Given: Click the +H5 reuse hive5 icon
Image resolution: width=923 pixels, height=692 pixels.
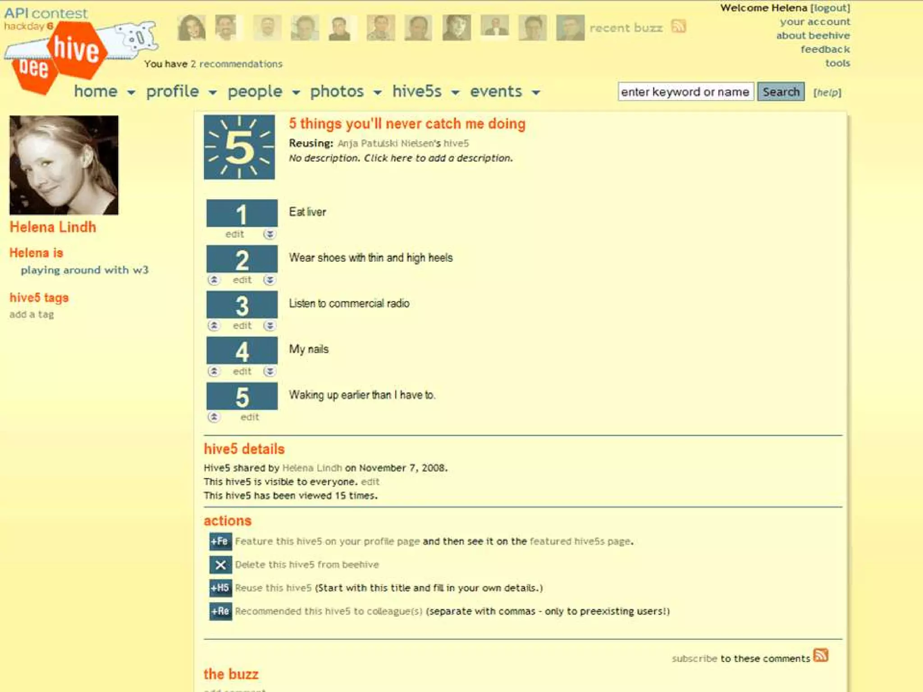Looking at the screenshot, I should [220, 588].
